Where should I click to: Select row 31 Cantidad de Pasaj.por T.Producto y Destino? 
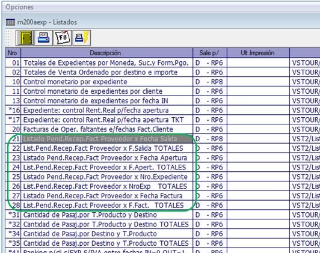(x=106, y=215)
